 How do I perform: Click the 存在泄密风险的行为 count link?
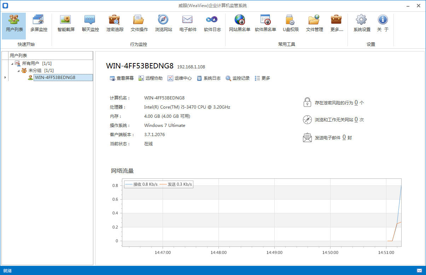pos(356,103)
